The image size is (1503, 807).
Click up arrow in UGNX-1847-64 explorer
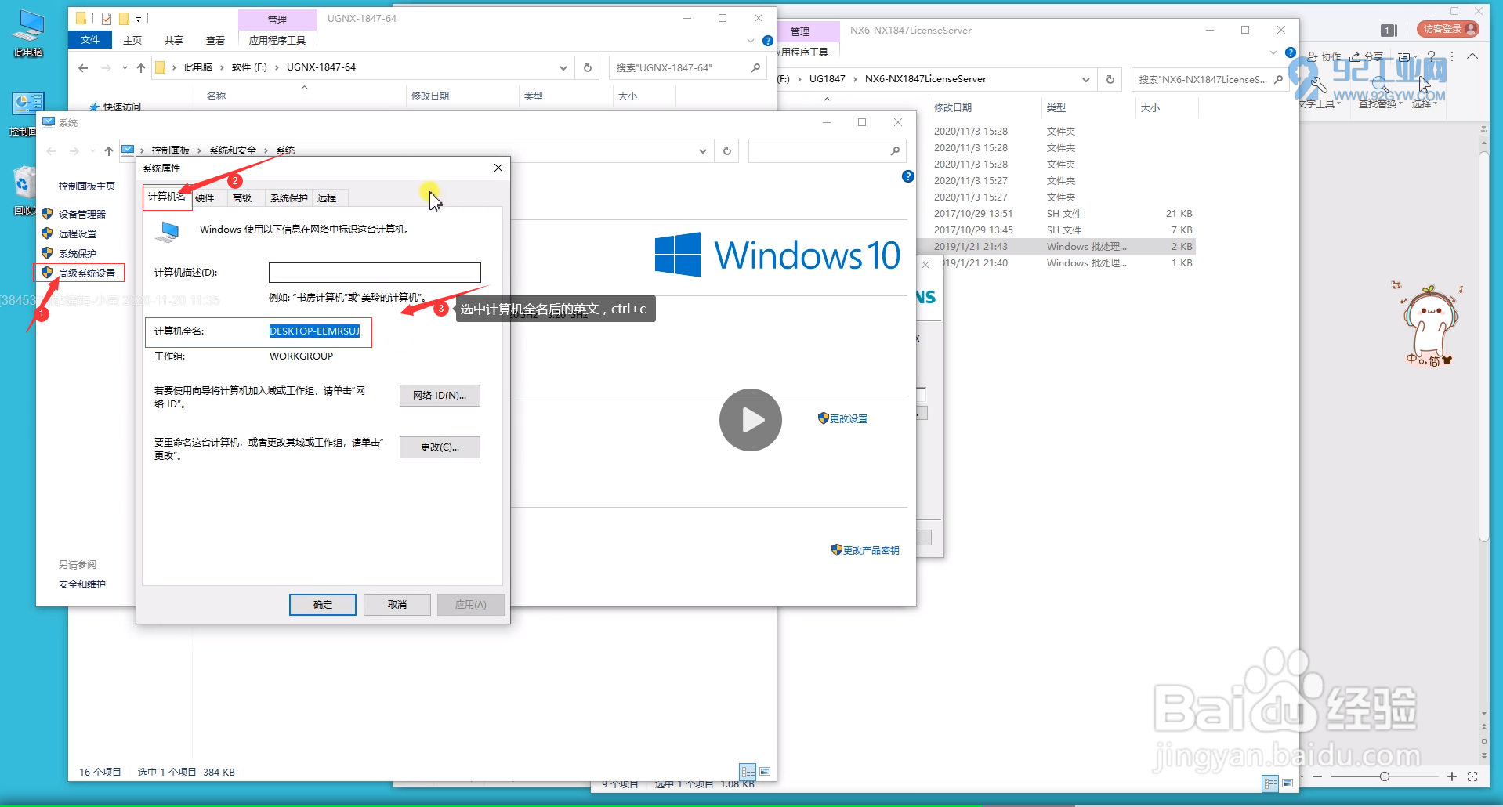click(141, 68)
